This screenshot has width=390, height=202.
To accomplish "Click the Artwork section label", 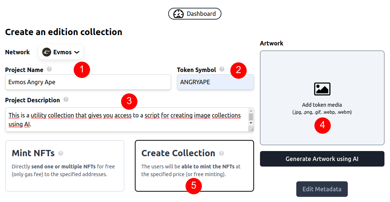I will 271,43.
